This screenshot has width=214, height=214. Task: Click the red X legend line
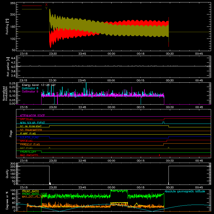point(32,6)
